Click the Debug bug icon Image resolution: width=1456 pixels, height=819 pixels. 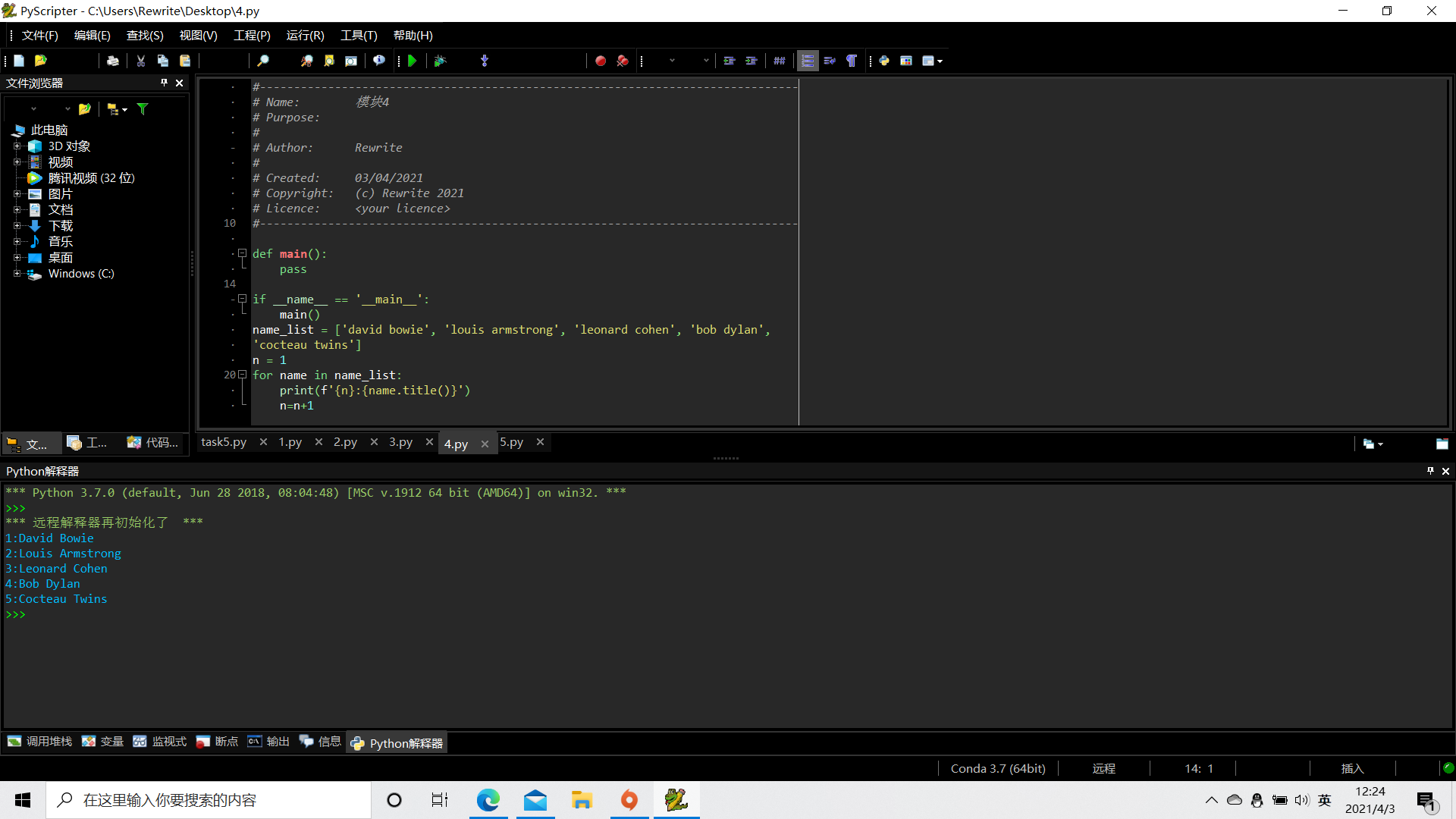pyautogui.click(x=440, y=61)
